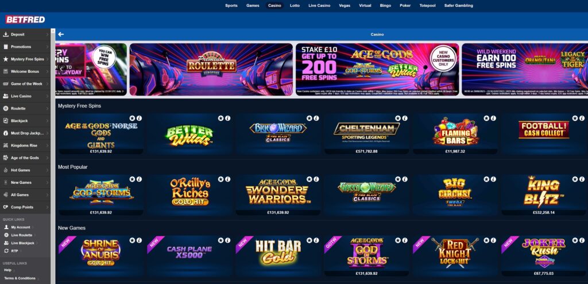Open the Live Roulette quick link
This screenshot has width=588, height=284.
click(x=21, y=235)
